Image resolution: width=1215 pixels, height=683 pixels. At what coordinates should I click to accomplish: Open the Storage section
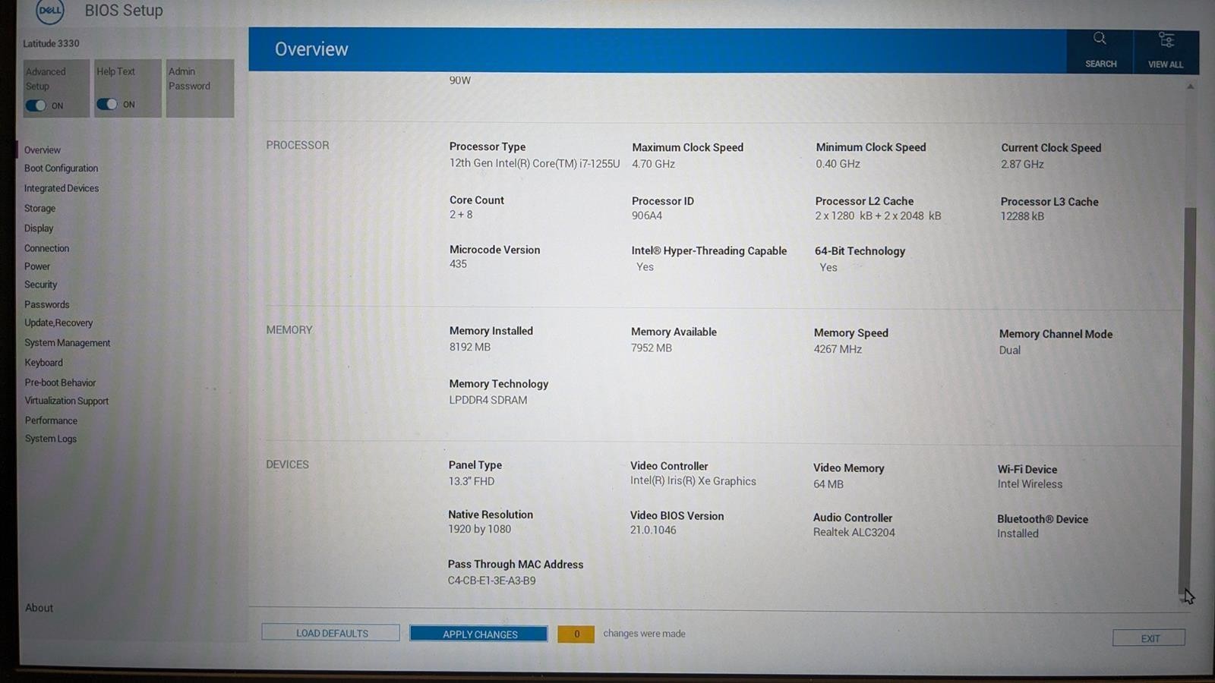(39, 208)
